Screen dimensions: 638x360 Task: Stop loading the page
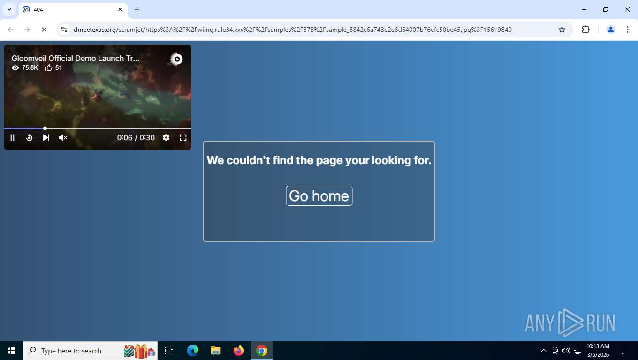(x=44, y=30)
